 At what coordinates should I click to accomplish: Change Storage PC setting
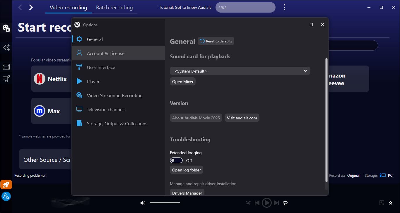pos(386,176)
